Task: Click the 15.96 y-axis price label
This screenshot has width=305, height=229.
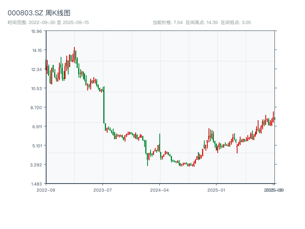Action: tap(37, 31)
